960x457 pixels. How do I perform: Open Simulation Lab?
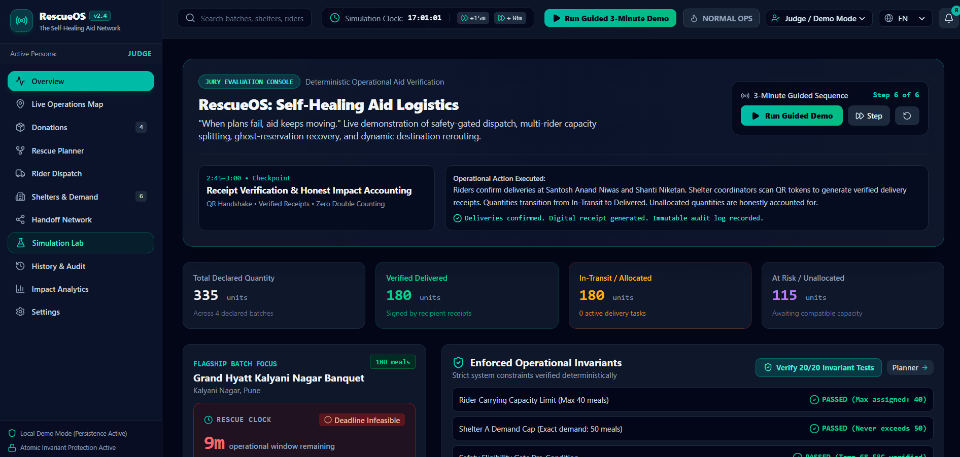tap(81, 243)
